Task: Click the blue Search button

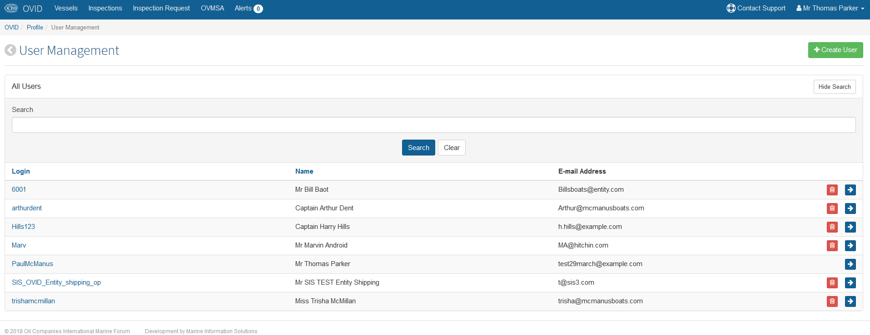Action: 418,148
